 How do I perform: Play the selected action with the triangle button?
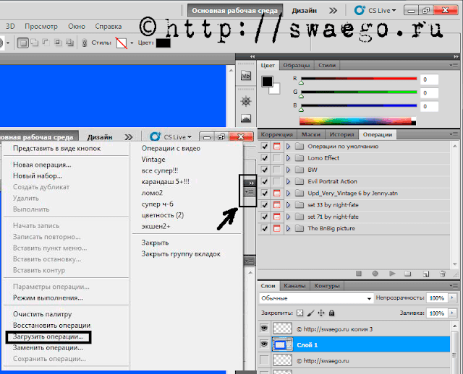pyautogui.click(x=392, y=274)
